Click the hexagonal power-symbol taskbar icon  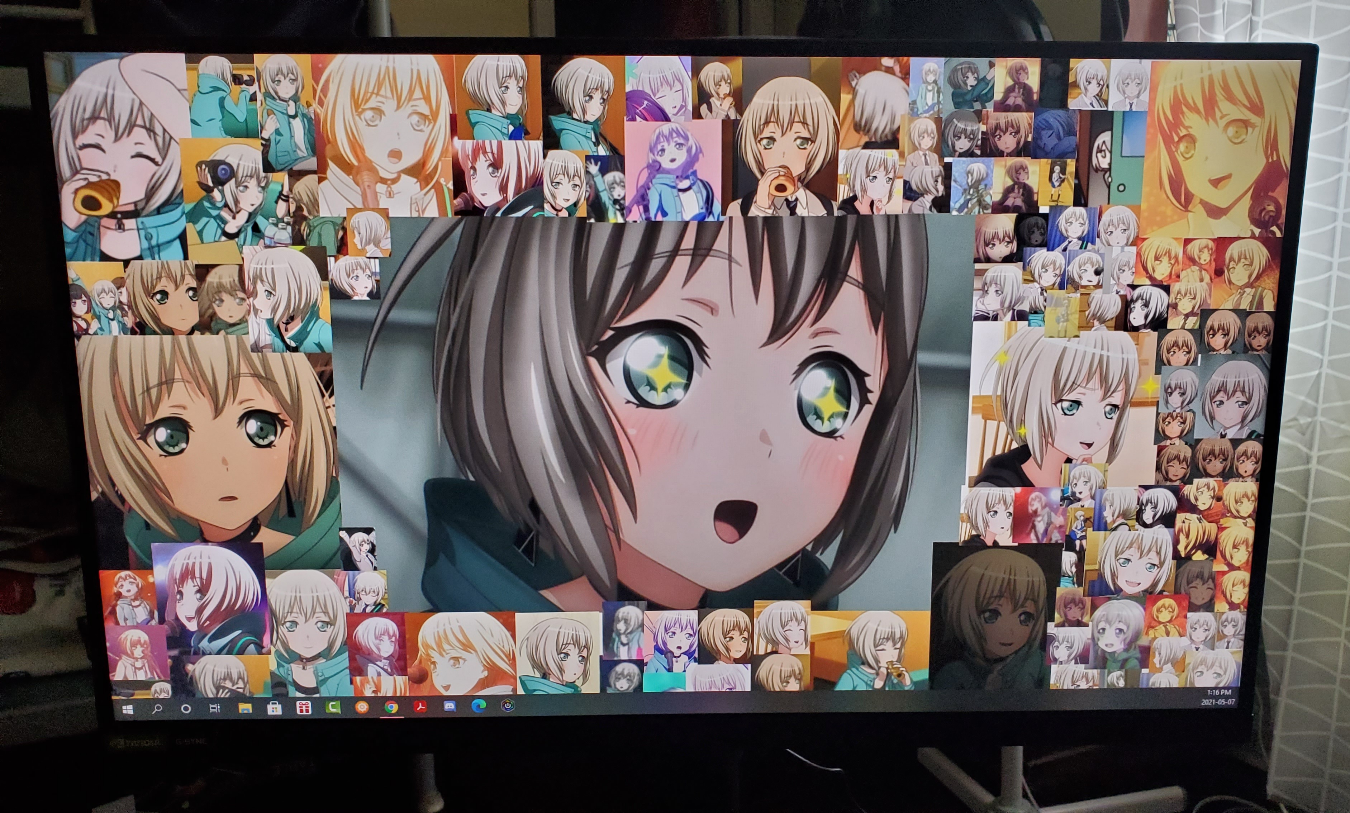pos(508,705)
